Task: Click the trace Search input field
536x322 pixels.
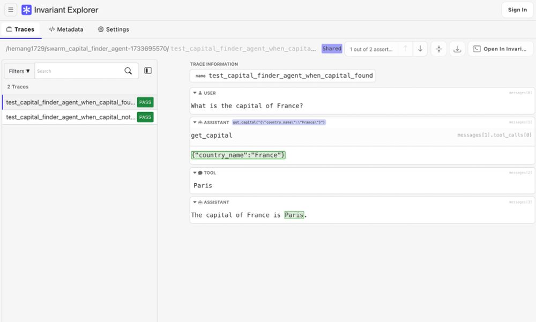Action: [x=79, y=71]
